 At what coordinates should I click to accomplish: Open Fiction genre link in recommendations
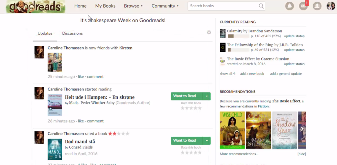click(x=263, y=106)
